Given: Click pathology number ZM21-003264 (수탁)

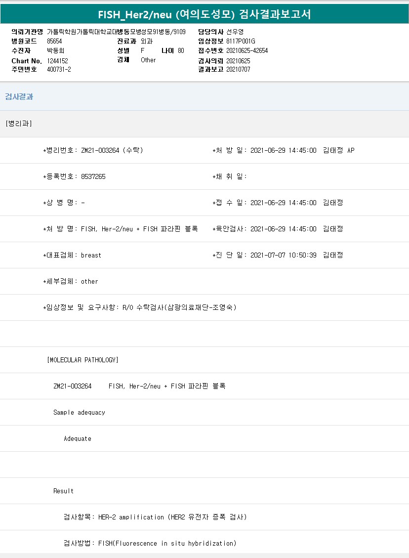Looking at the screenshot, I should click(x=112, y=150).
